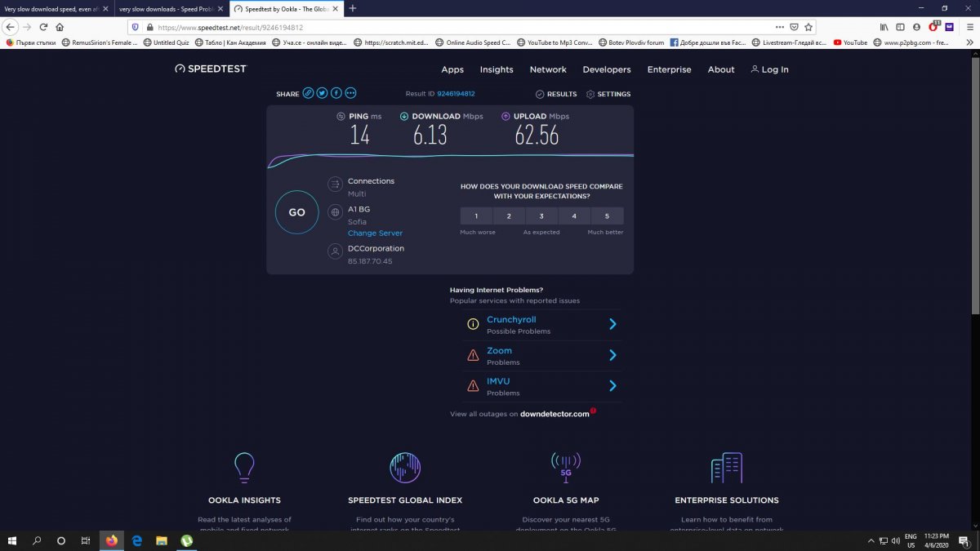
Task: Open more share options ellipsis icon
Action: [350, 93]
